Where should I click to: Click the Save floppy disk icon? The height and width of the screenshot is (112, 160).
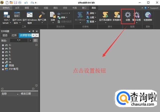tap(15, 3)
